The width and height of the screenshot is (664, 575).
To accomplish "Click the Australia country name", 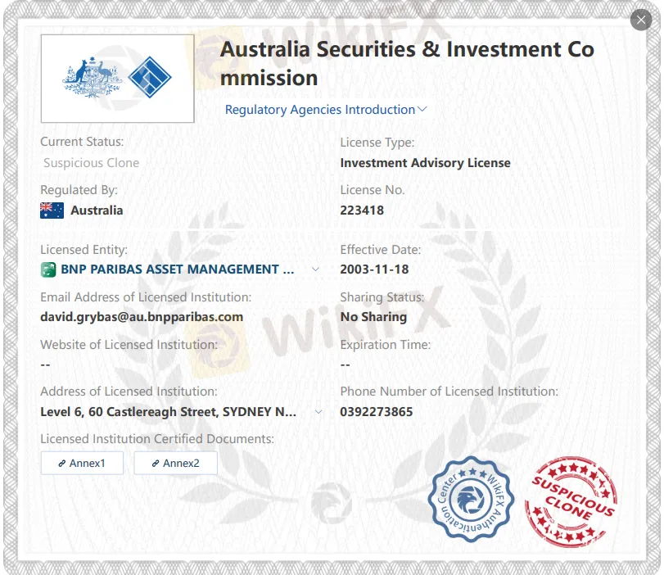I will [x=97, y=211].
